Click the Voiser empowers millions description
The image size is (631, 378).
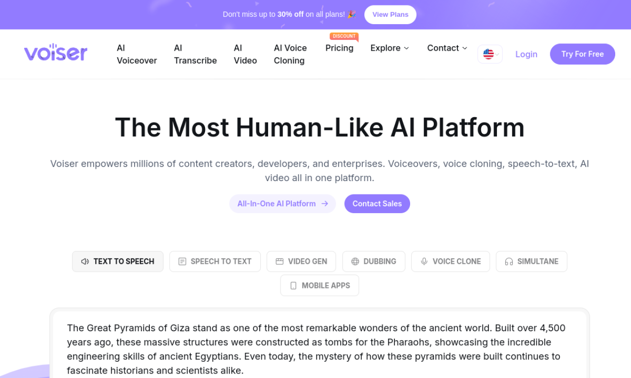click(x=319, y=171)
